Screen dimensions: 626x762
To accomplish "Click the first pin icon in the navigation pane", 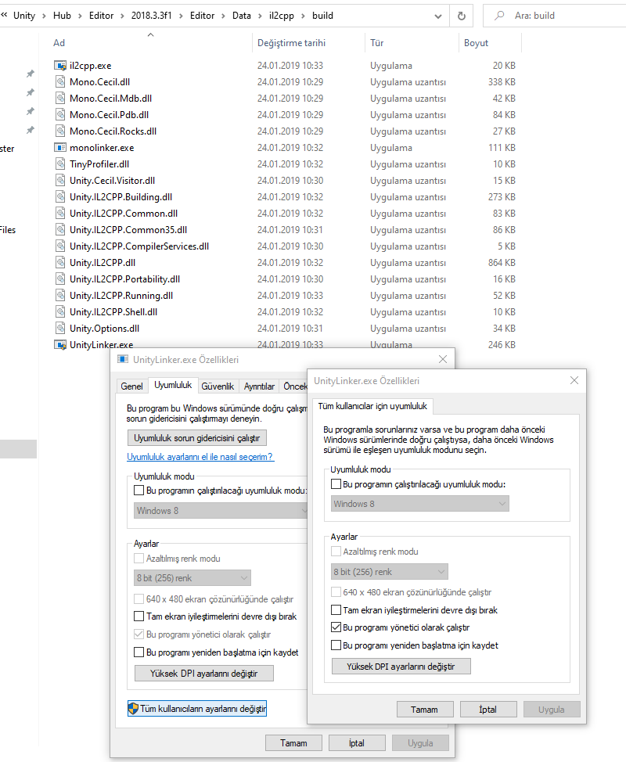I will (x=31, y=74).
